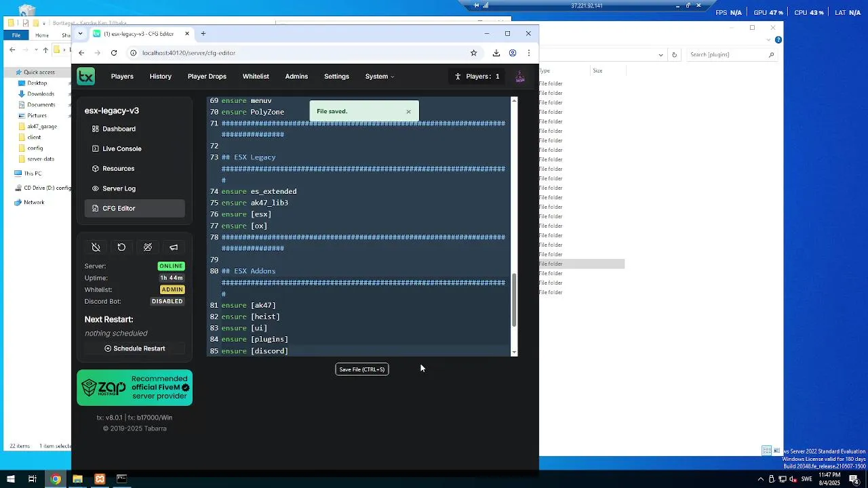Close the CFG Editor browser tab

(187, 34)
